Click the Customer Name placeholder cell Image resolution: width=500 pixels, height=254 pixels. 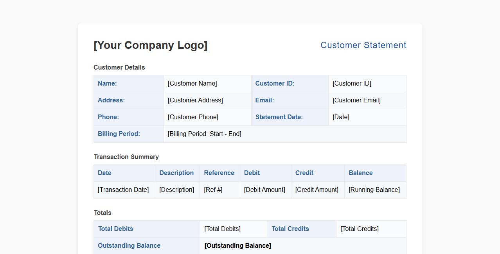[192, 83]
